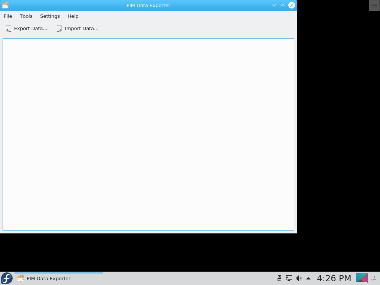This screenshot has height=285, width=380.
Task: Open the panel settings sliders icon
Action: click(x=374, y=278)
